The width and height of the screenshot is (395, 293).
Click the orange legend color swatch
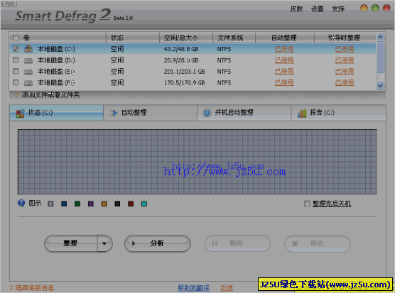click(x=104, y=204)
